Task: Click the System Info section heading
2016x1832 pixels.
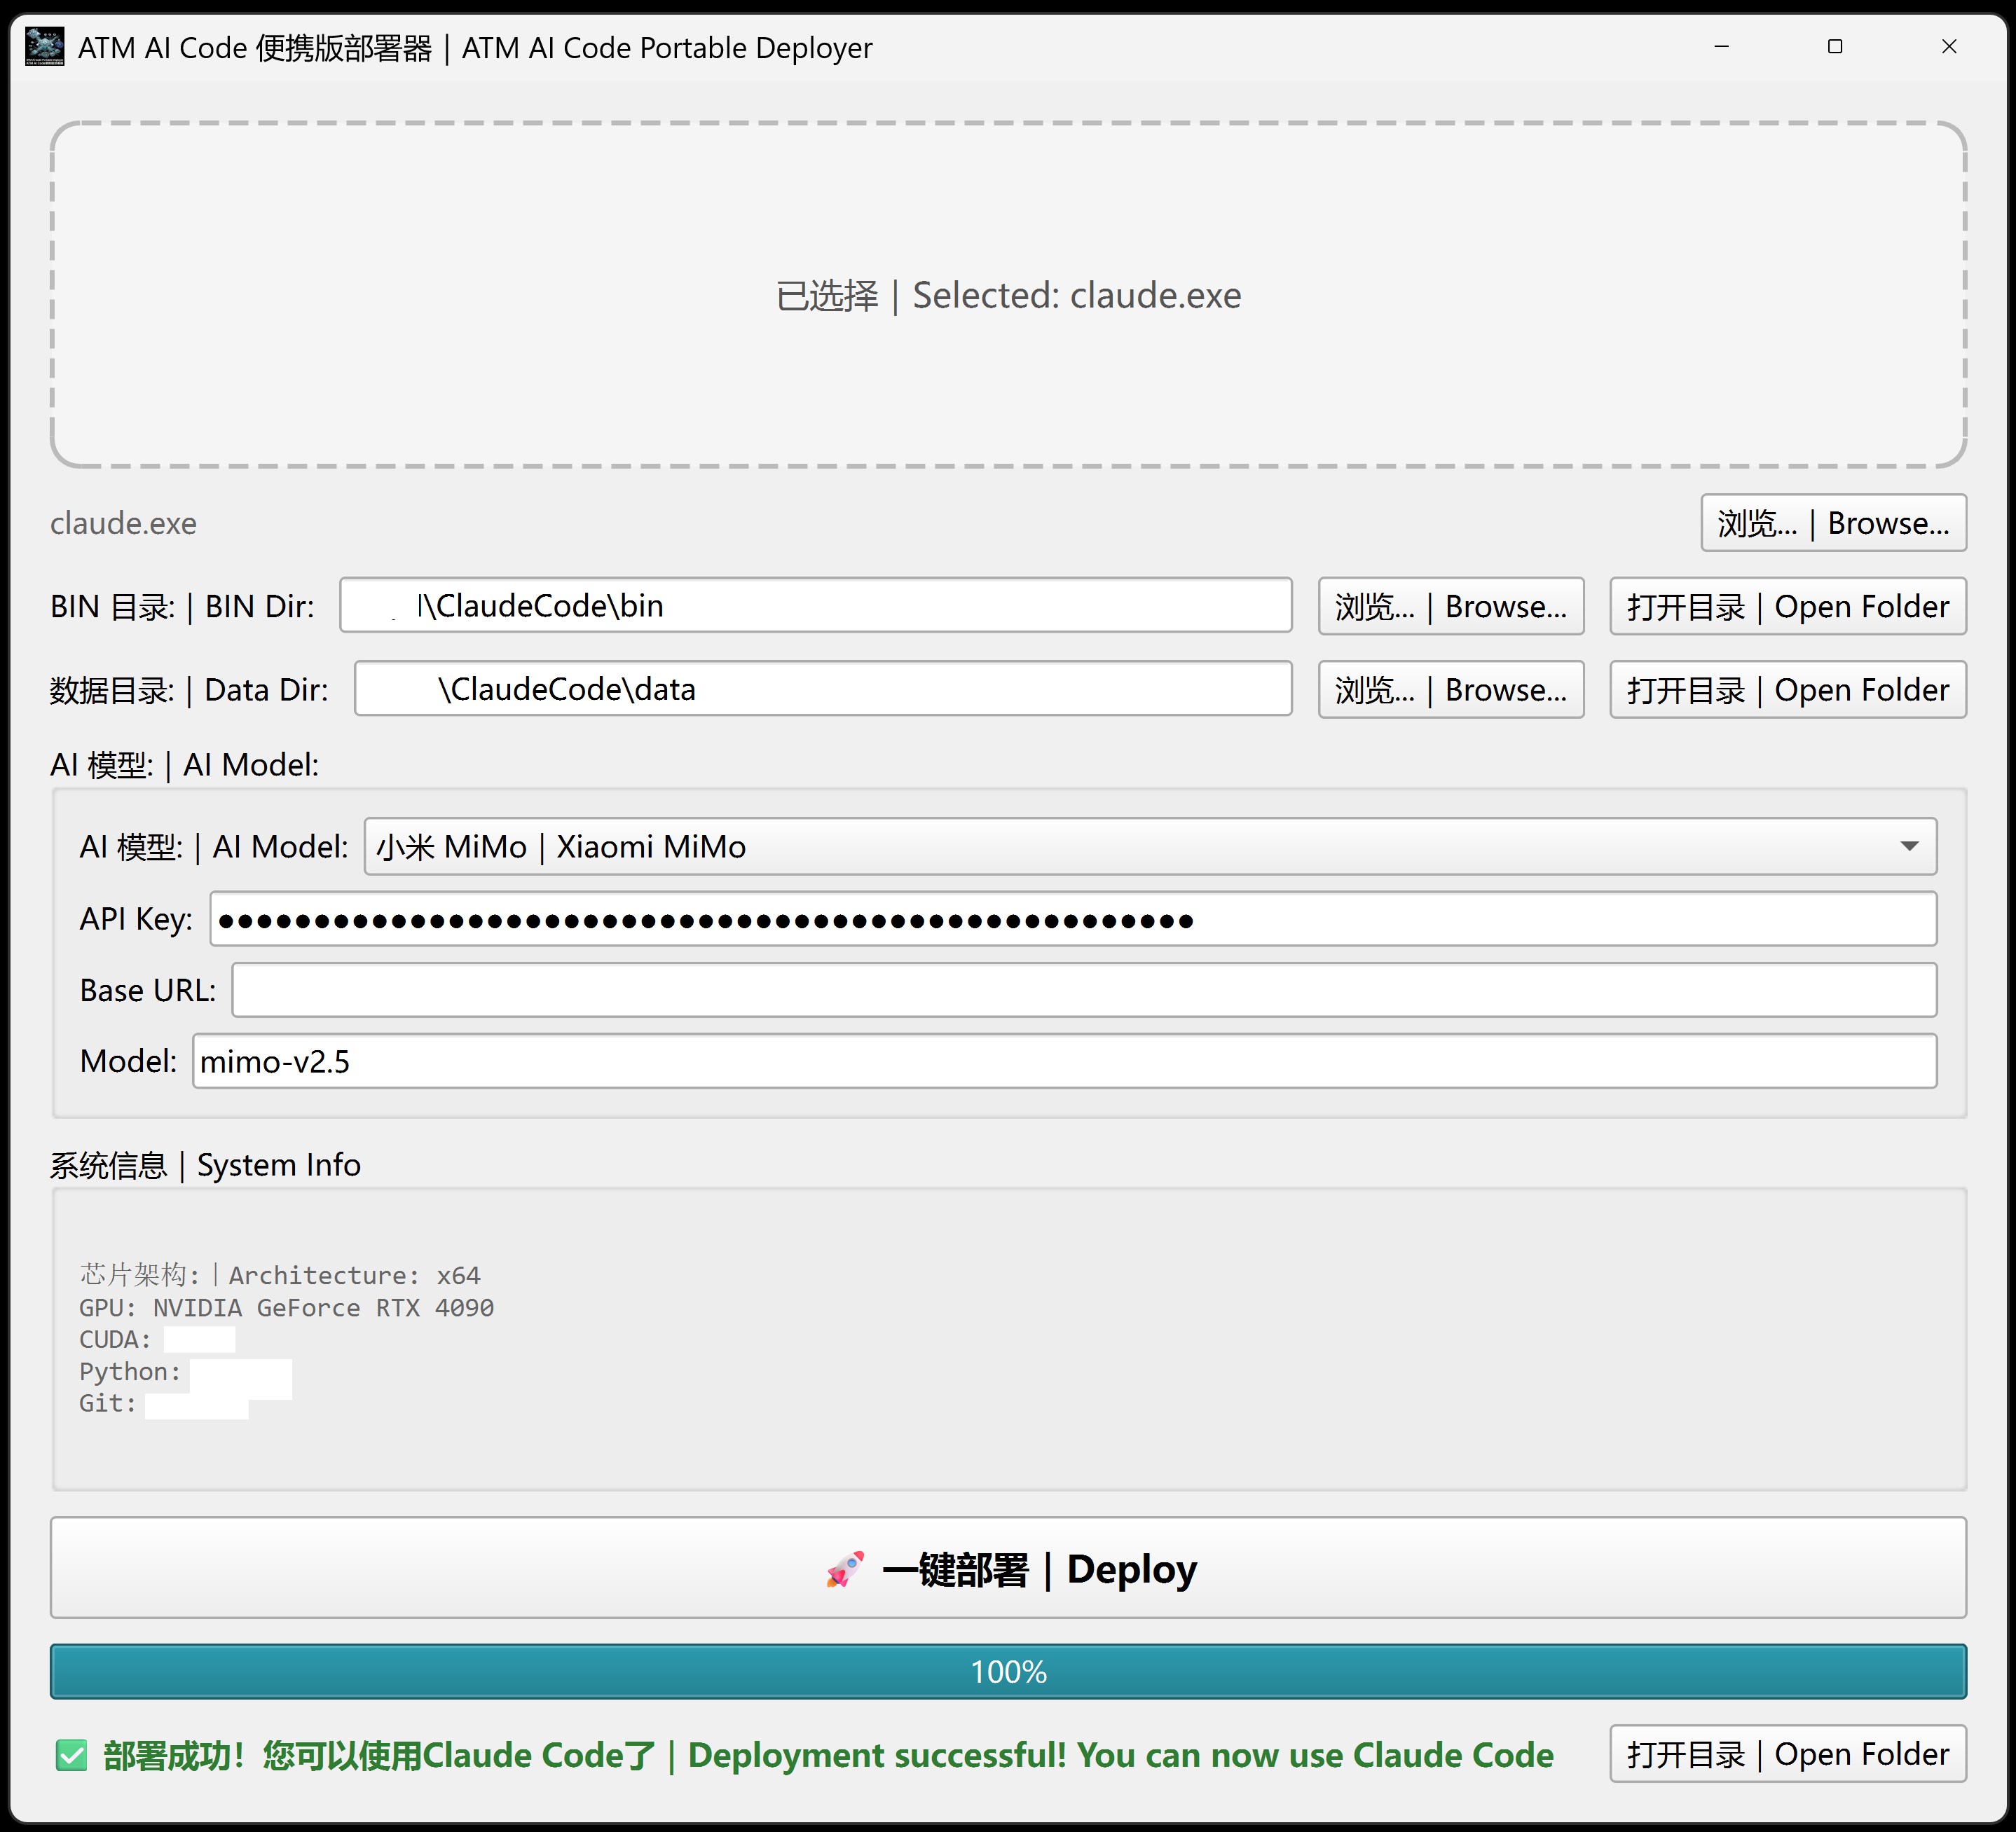Action: point(205,1165)
